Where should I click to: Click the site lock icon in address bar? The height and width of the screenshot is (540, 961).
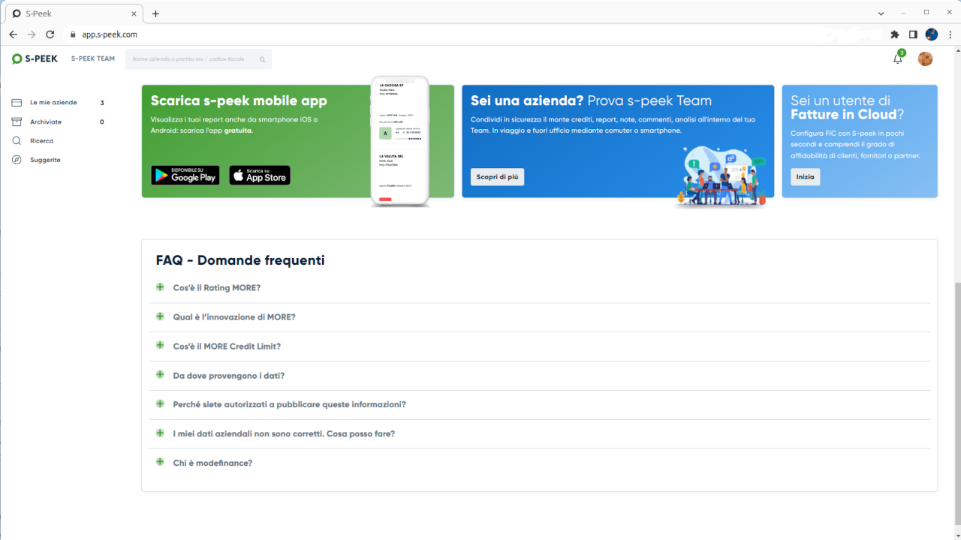click(x=73, y=34)
